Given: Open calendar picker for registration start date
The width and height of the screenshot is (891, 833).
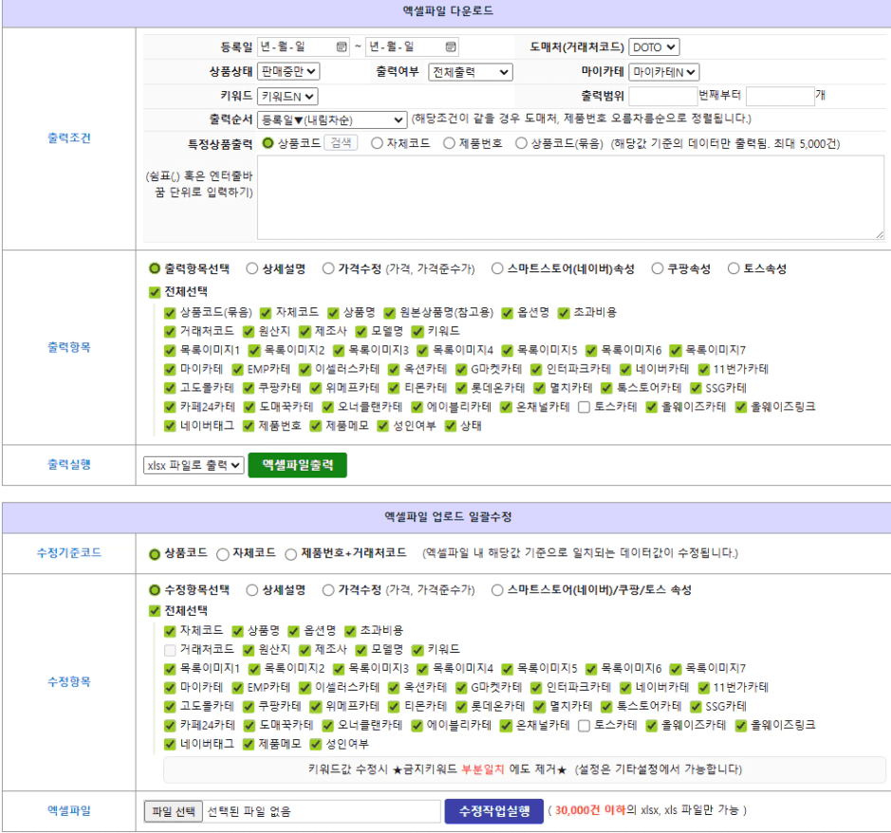Looking at the screenshot, I should 342,46.
